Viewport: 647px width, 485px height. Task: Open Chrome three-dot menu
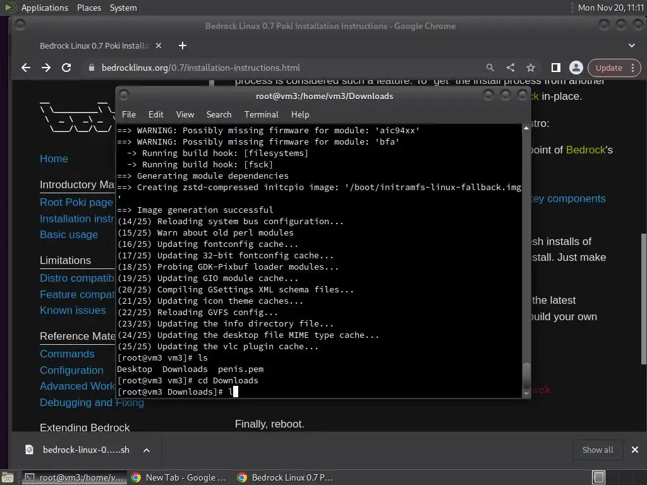click(x=633, y=68)
